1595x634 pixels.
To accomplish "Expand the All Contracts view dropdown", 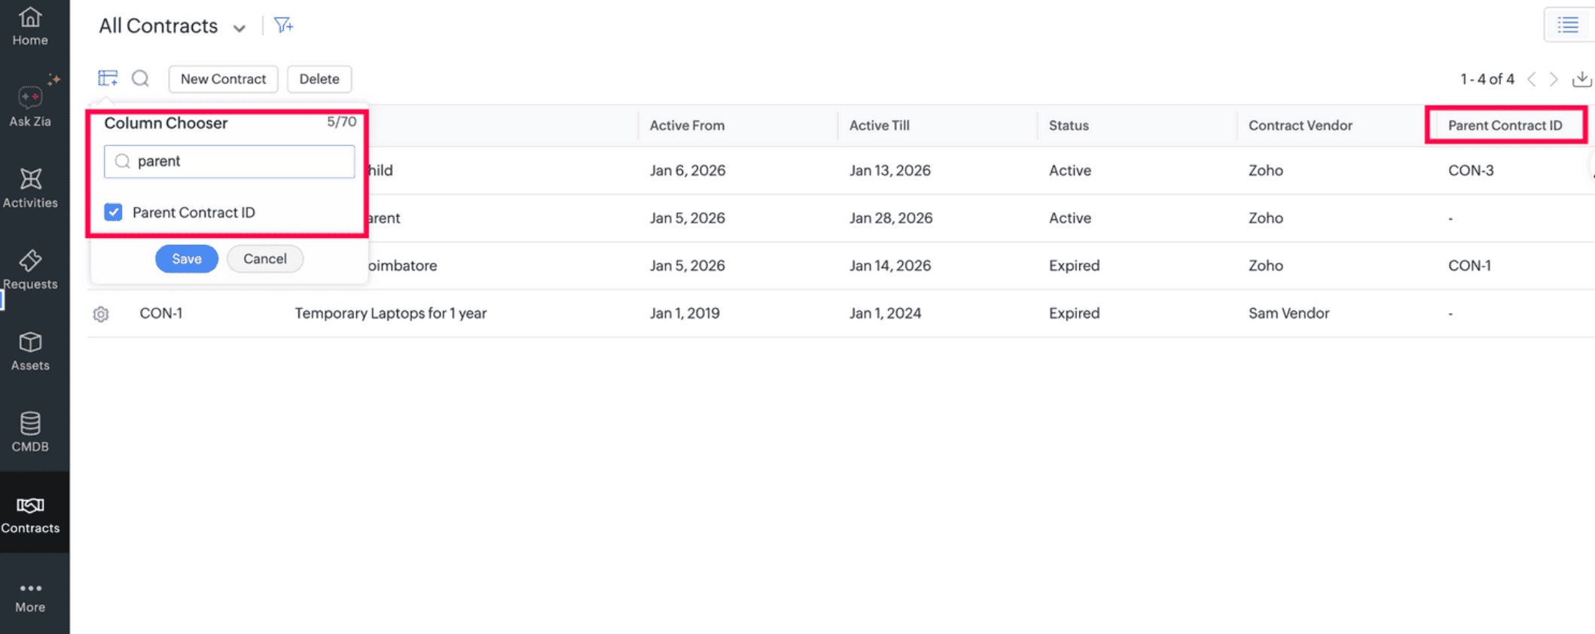I will [x=239, y=28].
